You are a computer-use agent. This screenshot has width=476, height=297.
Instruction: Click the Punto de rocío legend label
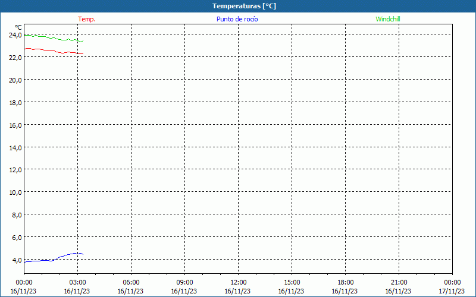coord(237,19)
